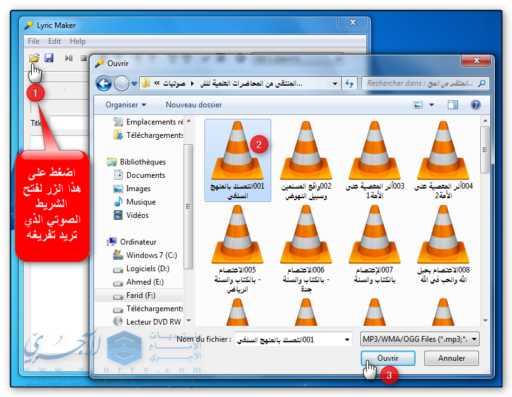Click the change view icon

point(418,105)
